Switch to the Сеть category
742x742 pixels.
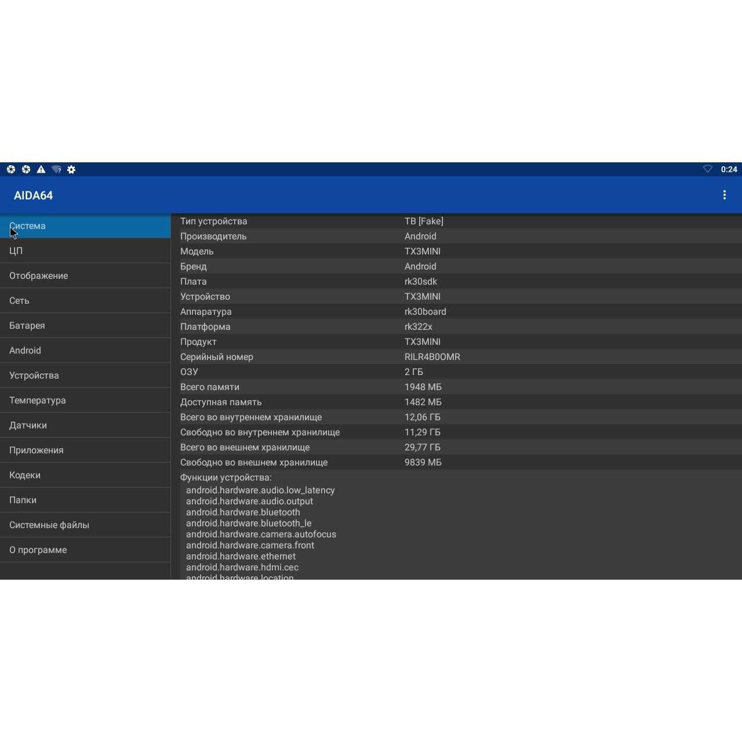(x=85, y=300)
